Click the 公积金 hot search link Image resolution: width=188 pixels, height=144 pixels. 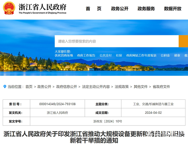click(x=165, y=55)
